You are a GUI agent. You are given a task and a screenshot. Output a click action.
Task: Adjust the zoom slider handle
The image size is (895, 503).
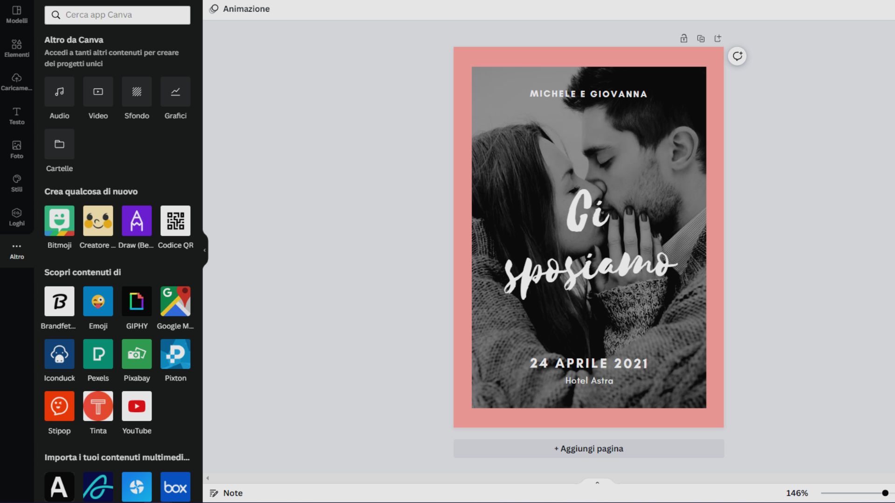(x=885, y=493)
